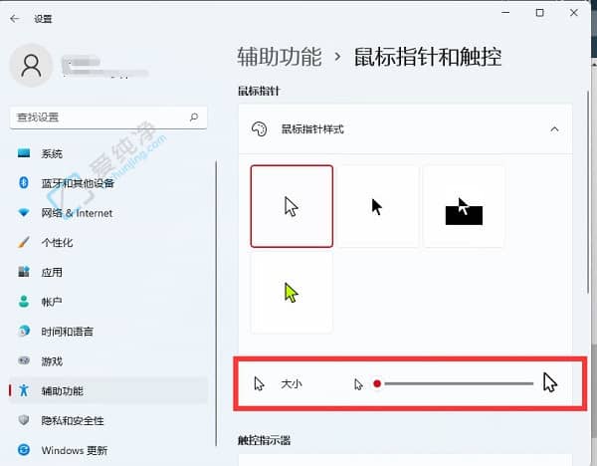Open 系统 settings category
Viewport: 597px width, 466px height.
click(x=108, y=153)
